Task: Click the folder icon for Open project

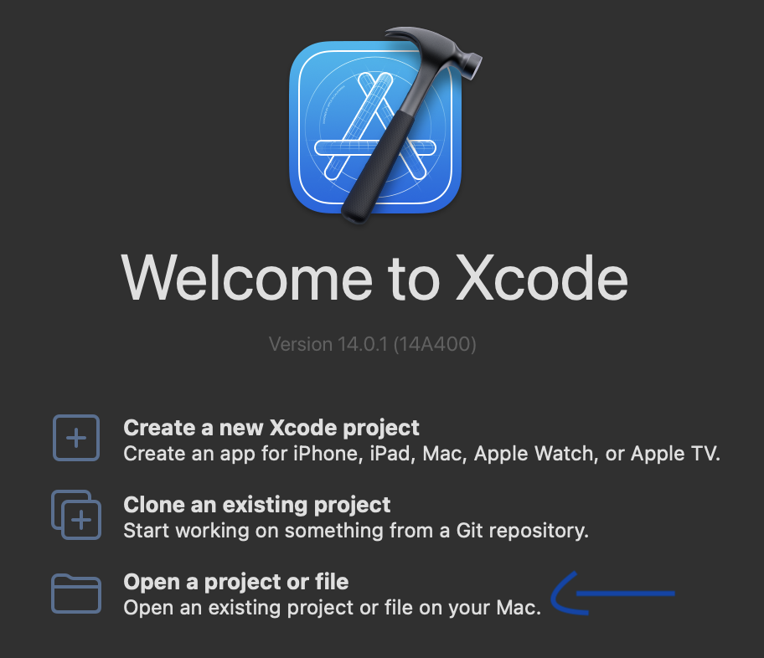Action: coord(76,594)
